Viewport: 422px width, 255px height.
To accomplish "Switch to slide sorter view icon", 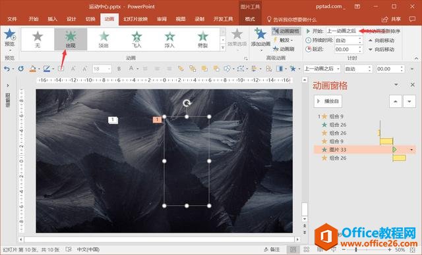I will coord(306,250).
